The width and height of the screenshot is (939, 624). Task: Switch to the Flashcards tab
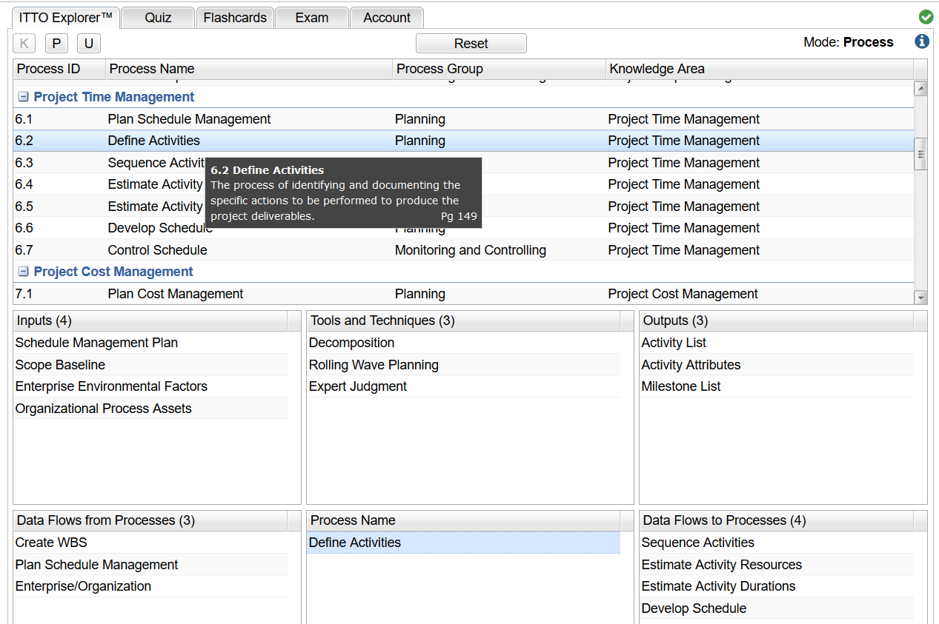pos(235,18)
